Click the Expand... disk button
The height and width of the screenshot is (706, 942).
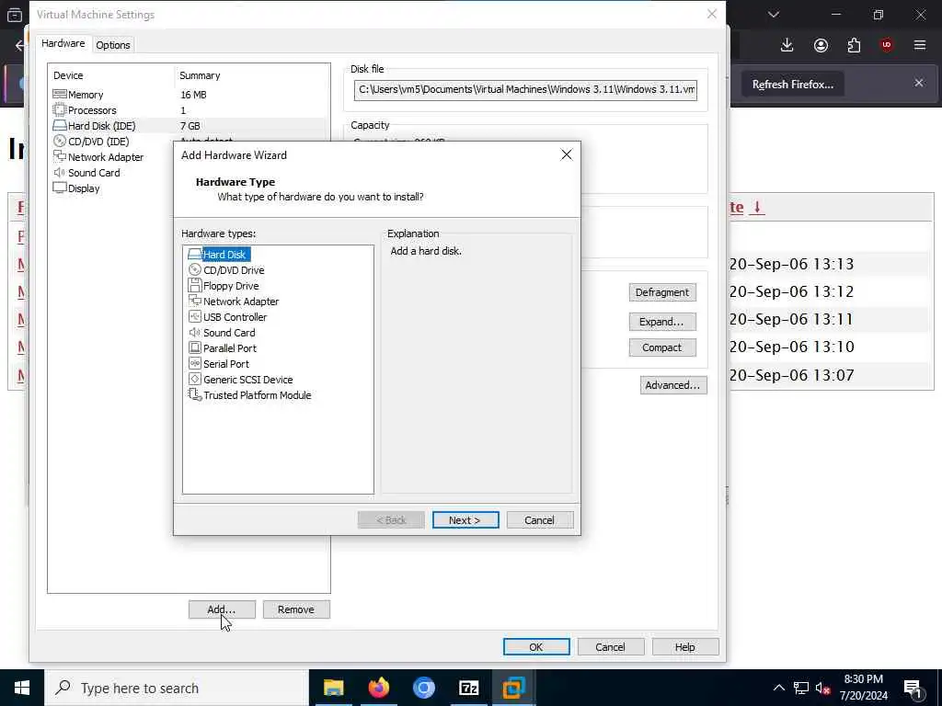(x=662, y=322)
